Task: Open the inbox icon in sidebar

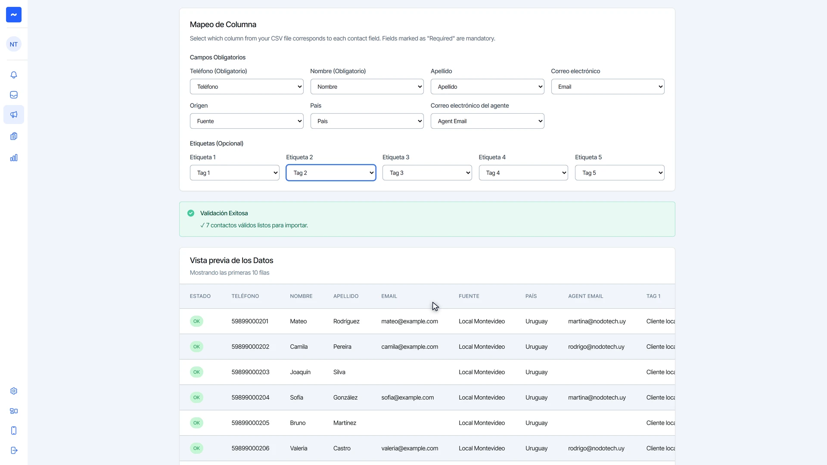Action: pyautogui.click(x=14, y=95)
